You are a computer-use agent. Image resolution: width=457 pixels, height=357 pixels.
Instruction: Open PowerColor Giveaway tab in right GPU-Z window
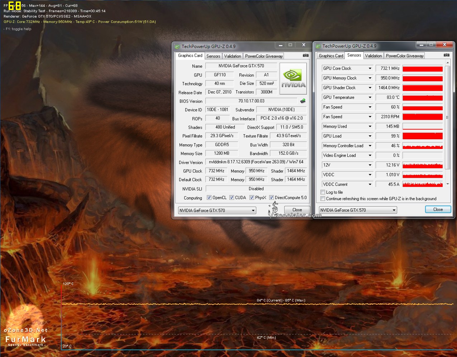click(x=405, y=56)
